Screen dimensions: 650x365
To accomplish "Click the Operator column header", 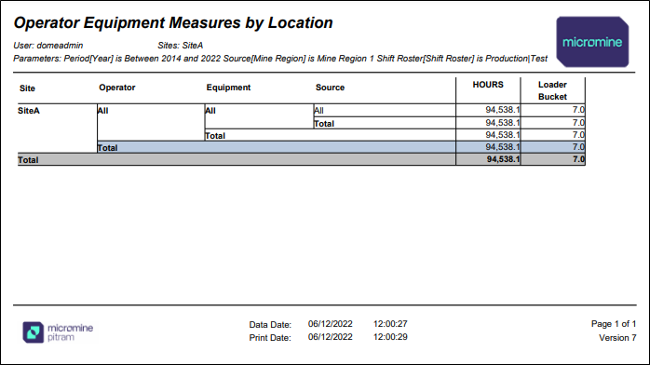I will click(x=117, y=88).
